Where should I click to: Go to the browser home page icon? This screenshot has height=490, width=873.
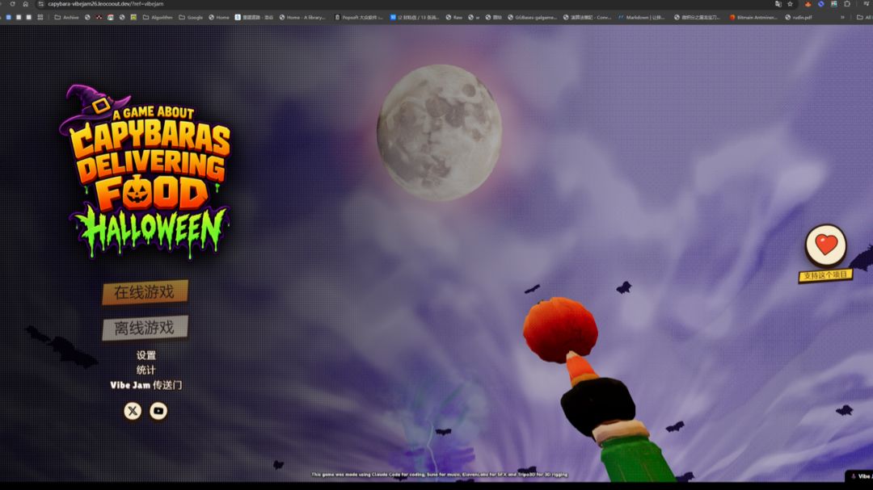(x=26, y=4)
